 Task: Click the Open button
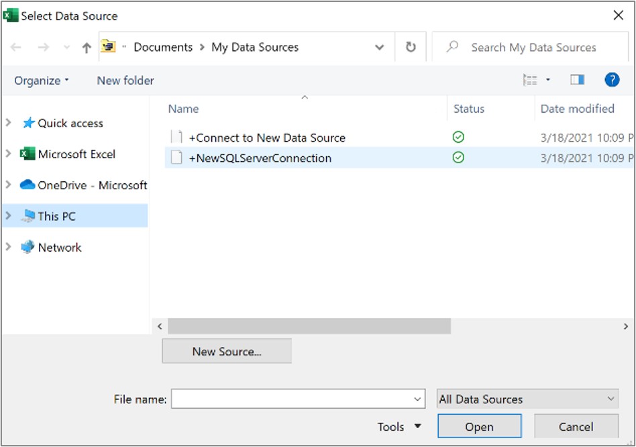tap(479, 426)
